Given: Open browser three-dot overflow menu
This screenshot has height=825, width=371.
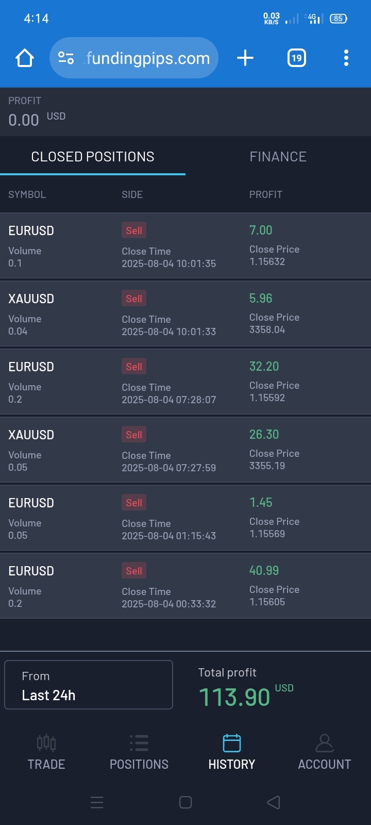Looking at the screenshot, I should click(346, 58).
